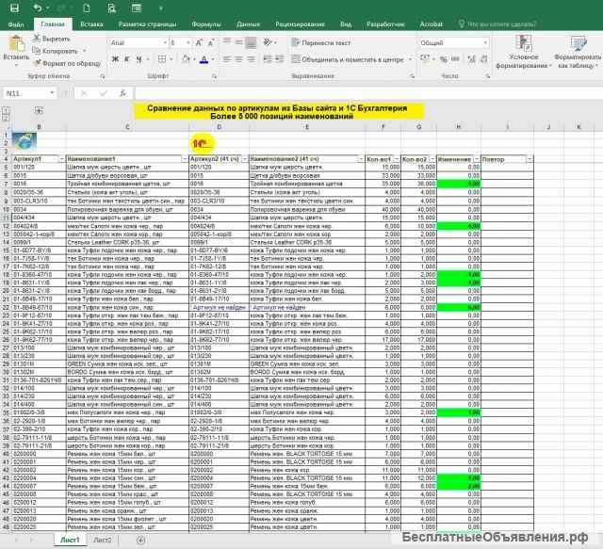Image resolution: width=603 pixels, height=549 pixels.
Task: Switch to the Вставка ribbon tab
Action: click(91, 24)
